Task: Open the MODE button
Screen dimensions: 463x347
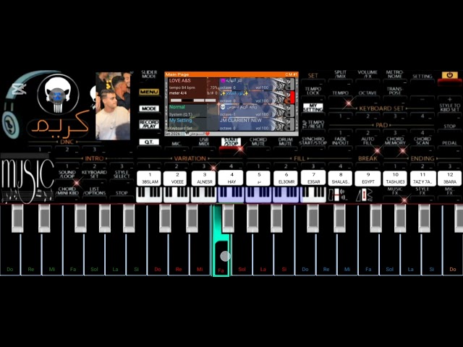Action: [x=149, y=108]
